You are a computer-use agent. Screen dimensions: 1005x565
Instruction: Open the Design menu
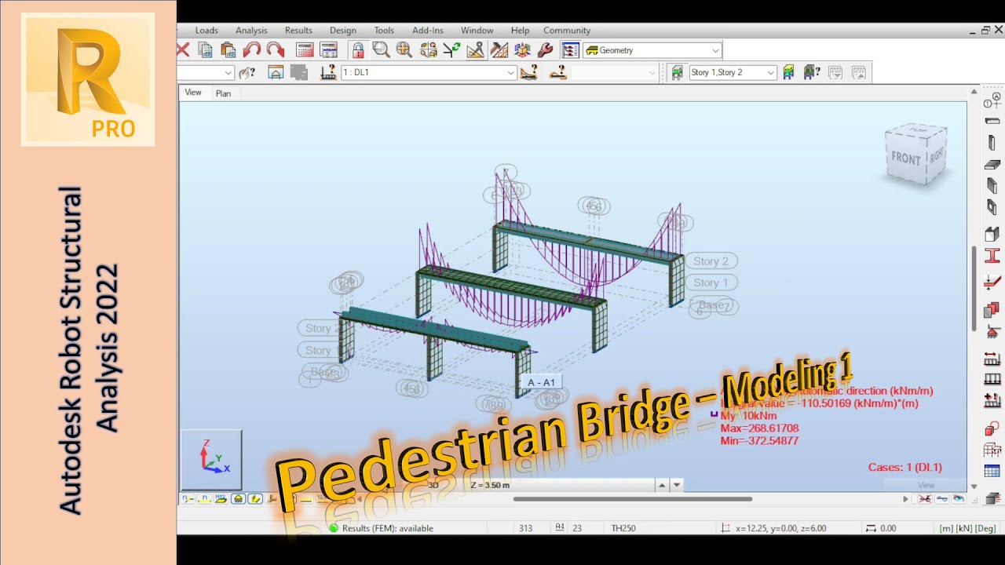click(342, 31)
